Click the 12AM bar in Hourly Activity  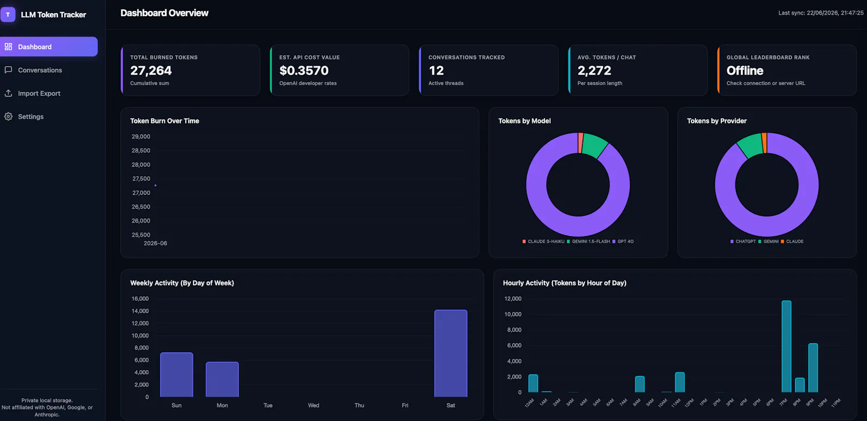(x=533, y=384)
